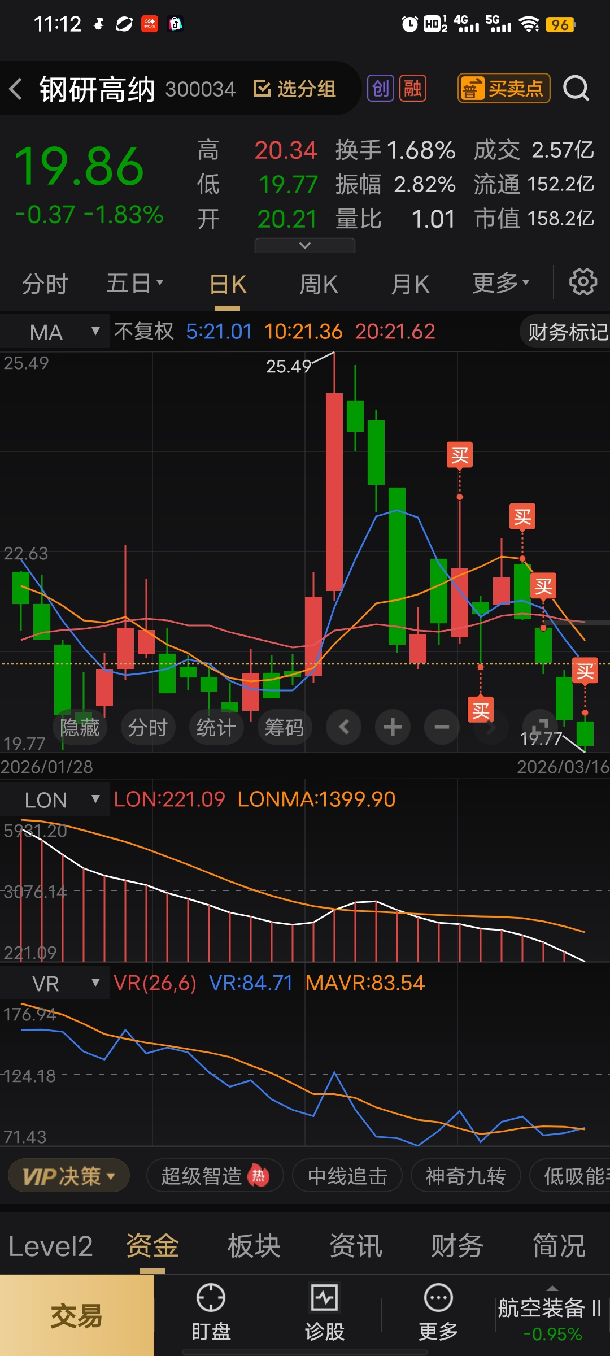Tap the back arrow icon
Image resolution: width=610 pixels, height=1356 pixels.
(16, 89)
